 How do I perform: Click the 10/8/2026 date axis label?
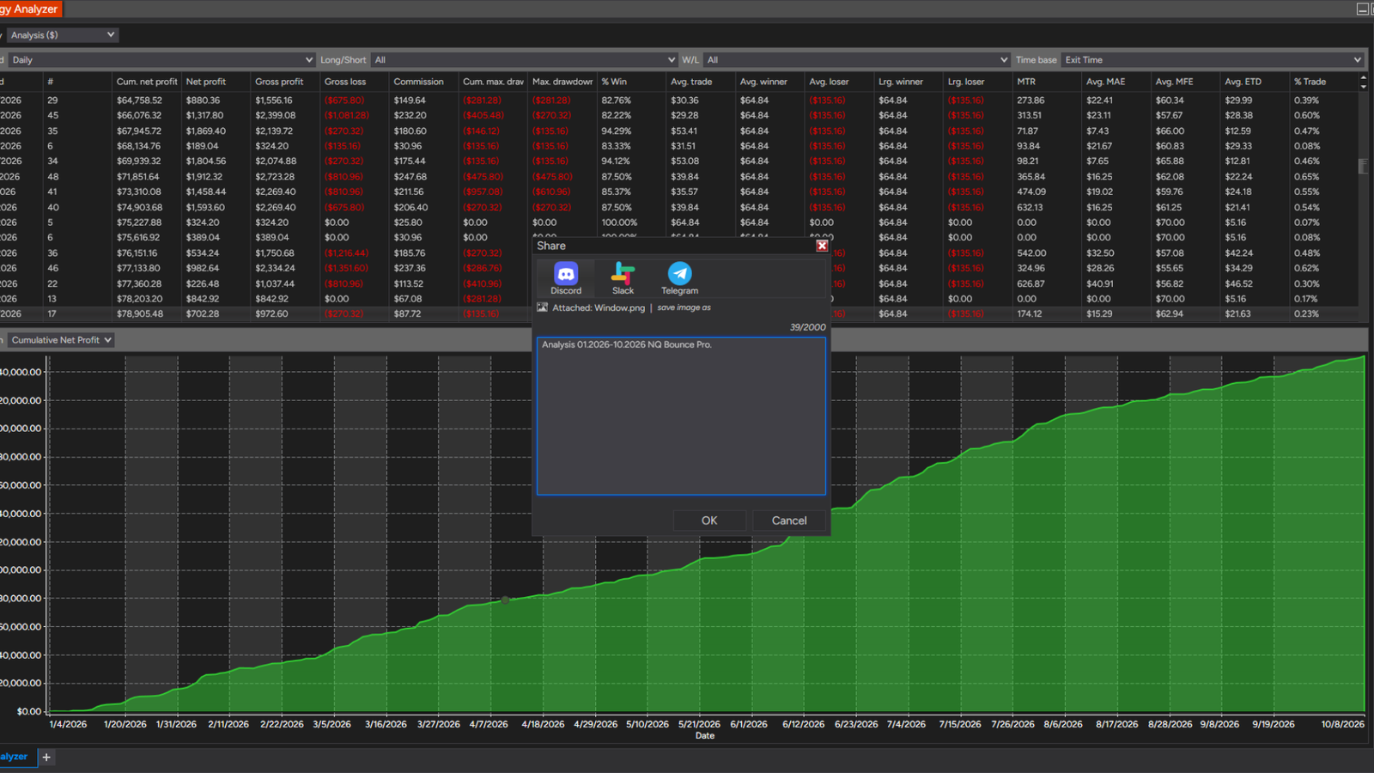tap(1342, 724)
